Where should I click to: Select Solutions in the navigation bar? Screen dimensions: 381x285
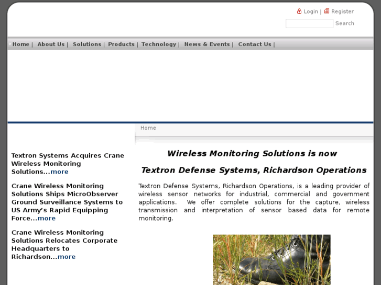click(87, 44)
